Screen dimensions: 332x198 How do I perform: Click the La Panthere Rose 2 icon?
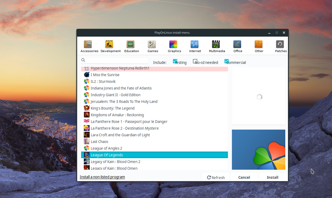(87, 128)
